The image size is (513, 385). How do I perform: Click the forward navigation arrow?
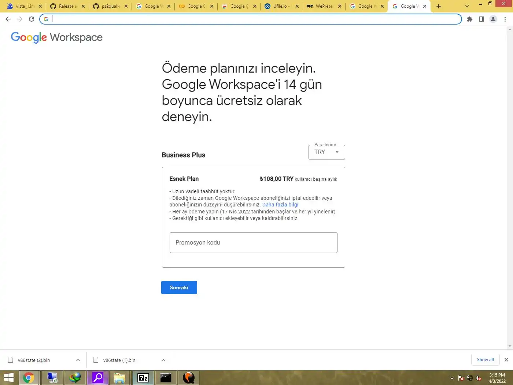[x=20, y=19]
